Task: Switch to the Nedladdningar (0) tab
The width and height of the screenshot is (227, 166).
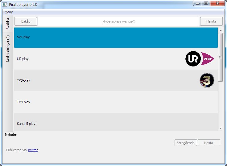Action: [8, 49]
